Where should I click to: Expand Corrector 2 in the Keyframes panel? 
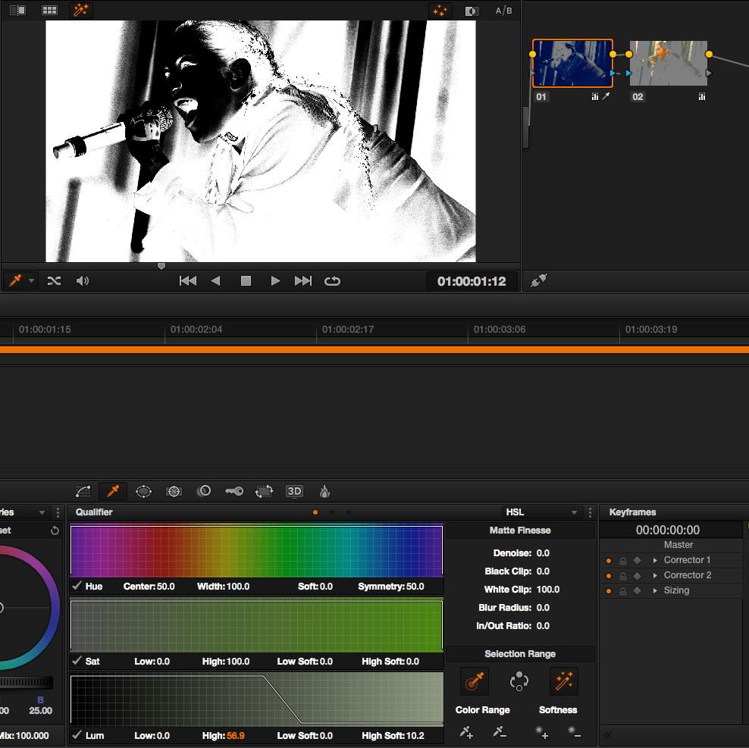[655, 575]
